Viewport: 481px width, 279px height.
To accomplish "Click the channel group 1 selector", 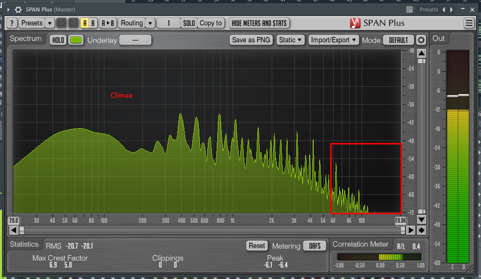I will click(168, 23).
